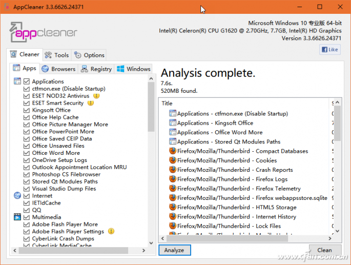Uncheck Kingsoft Office checkbox
Screen dimensions: 351x265
pos(27,110)
